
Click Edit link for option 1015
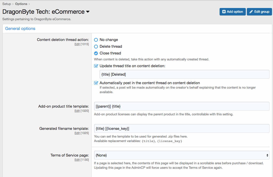click(x=77, y=44)
